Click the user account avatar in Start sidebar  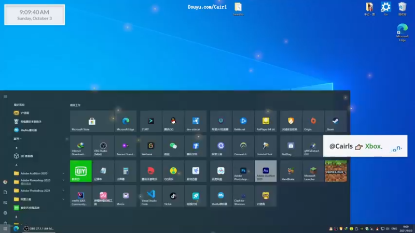(5, 182)
